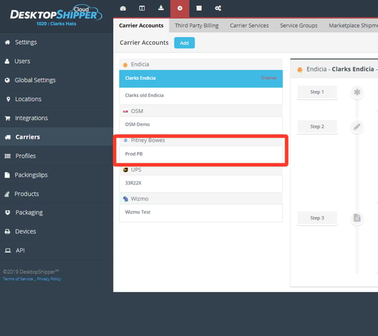This screenshot has height=336, width=378.
Task: Select the OSM Demo account
Action: 201,124
